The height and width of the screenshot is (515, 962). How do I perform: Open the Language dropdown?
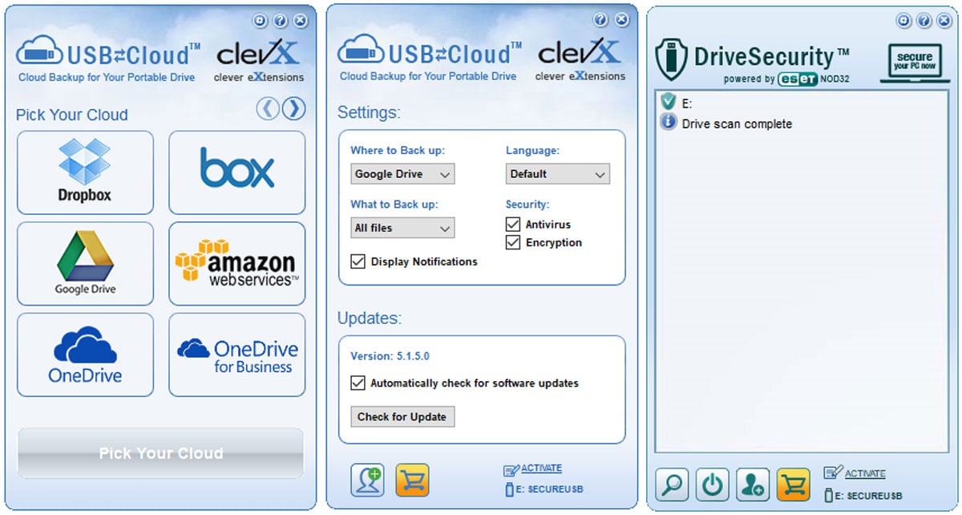tap(557, 174)
